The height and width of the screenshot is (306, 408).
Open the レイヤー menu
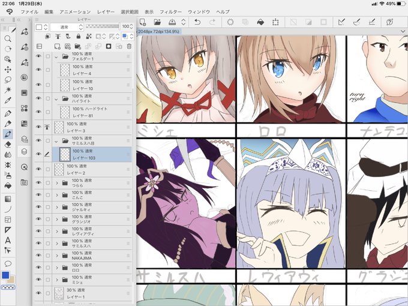(106, 12)
